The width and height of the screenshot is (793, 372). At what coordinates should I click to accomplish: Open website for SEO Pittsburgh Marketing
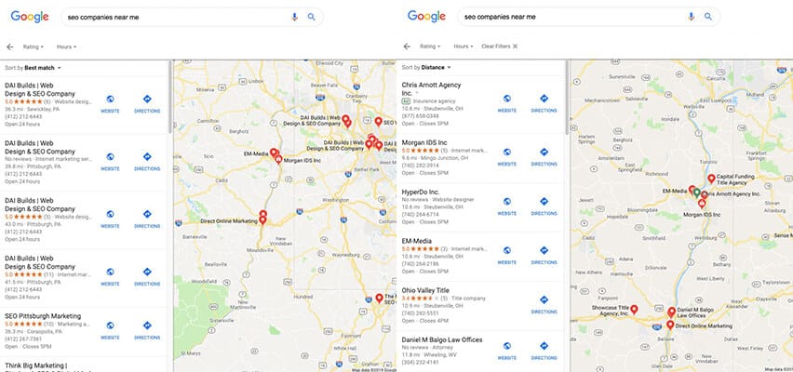coord(110,329)
